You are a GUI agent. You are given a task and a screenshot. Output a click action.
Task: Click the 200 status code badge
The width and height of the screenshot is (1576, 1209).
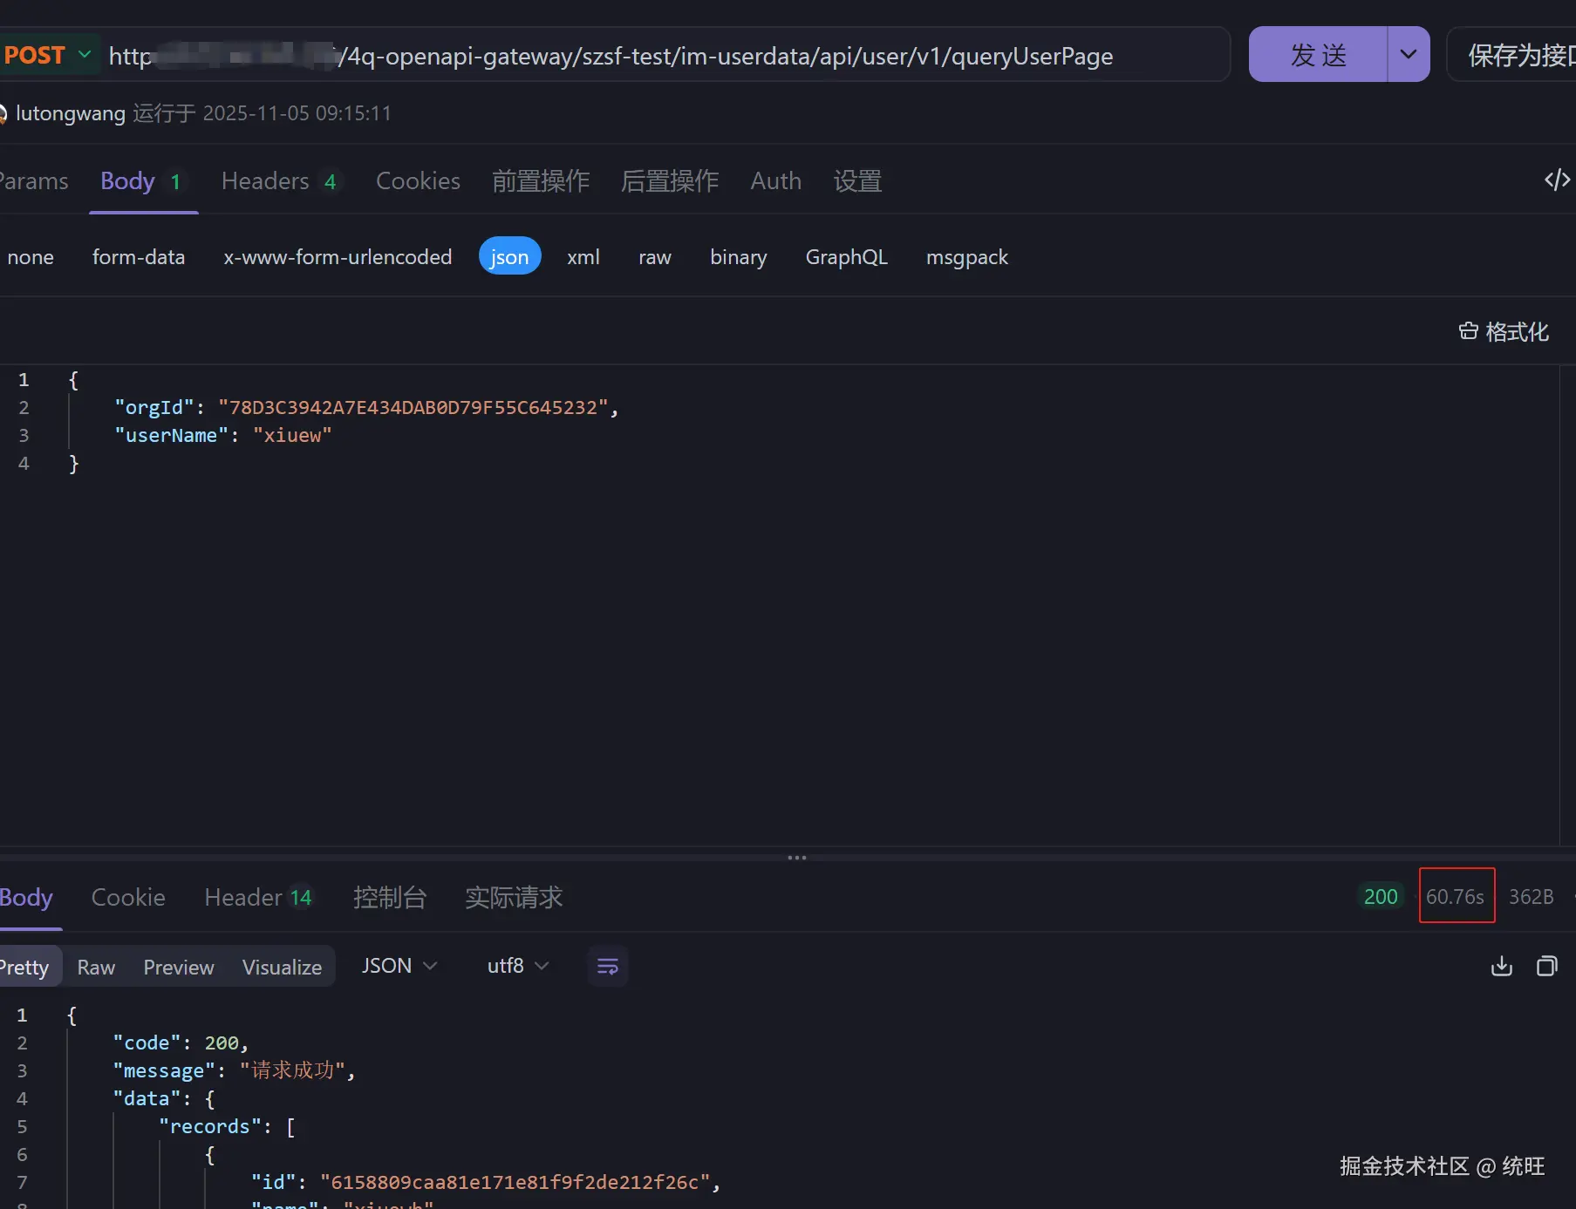coord(1381,896)
